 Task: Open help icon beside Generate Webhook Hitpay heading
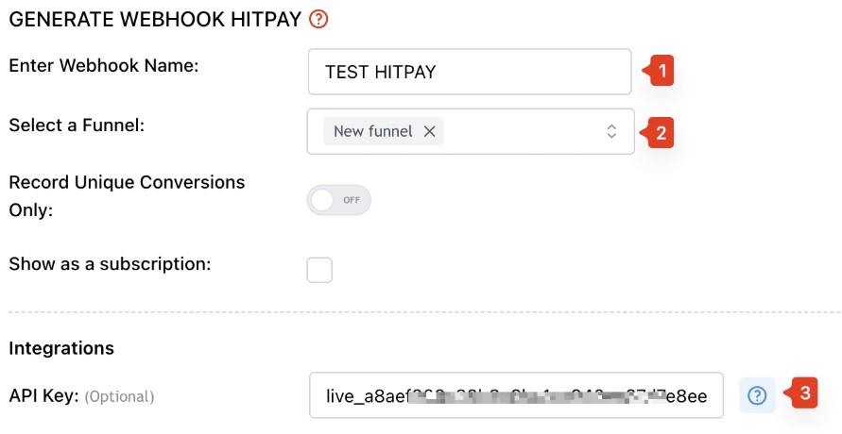pyautogui.click(x=318, y=20)
